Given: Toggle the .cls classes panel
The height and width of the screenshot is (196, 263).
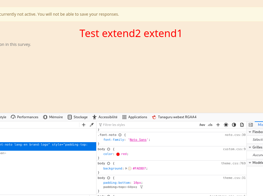Looking at the screenshot, I should coord(210,125).
